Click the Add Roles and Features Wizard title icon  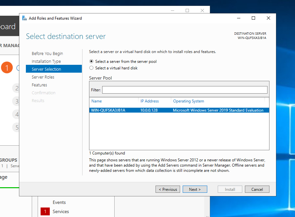tap(25, 18)
